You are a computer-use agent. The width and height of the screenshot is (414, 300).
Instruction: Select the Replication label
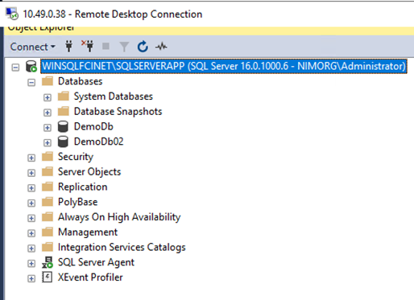(x=83, y=187)
